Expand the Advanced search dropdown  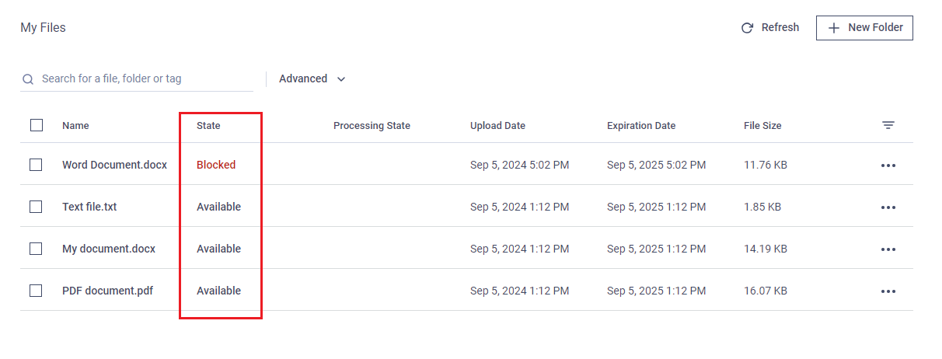coord(312,78)
